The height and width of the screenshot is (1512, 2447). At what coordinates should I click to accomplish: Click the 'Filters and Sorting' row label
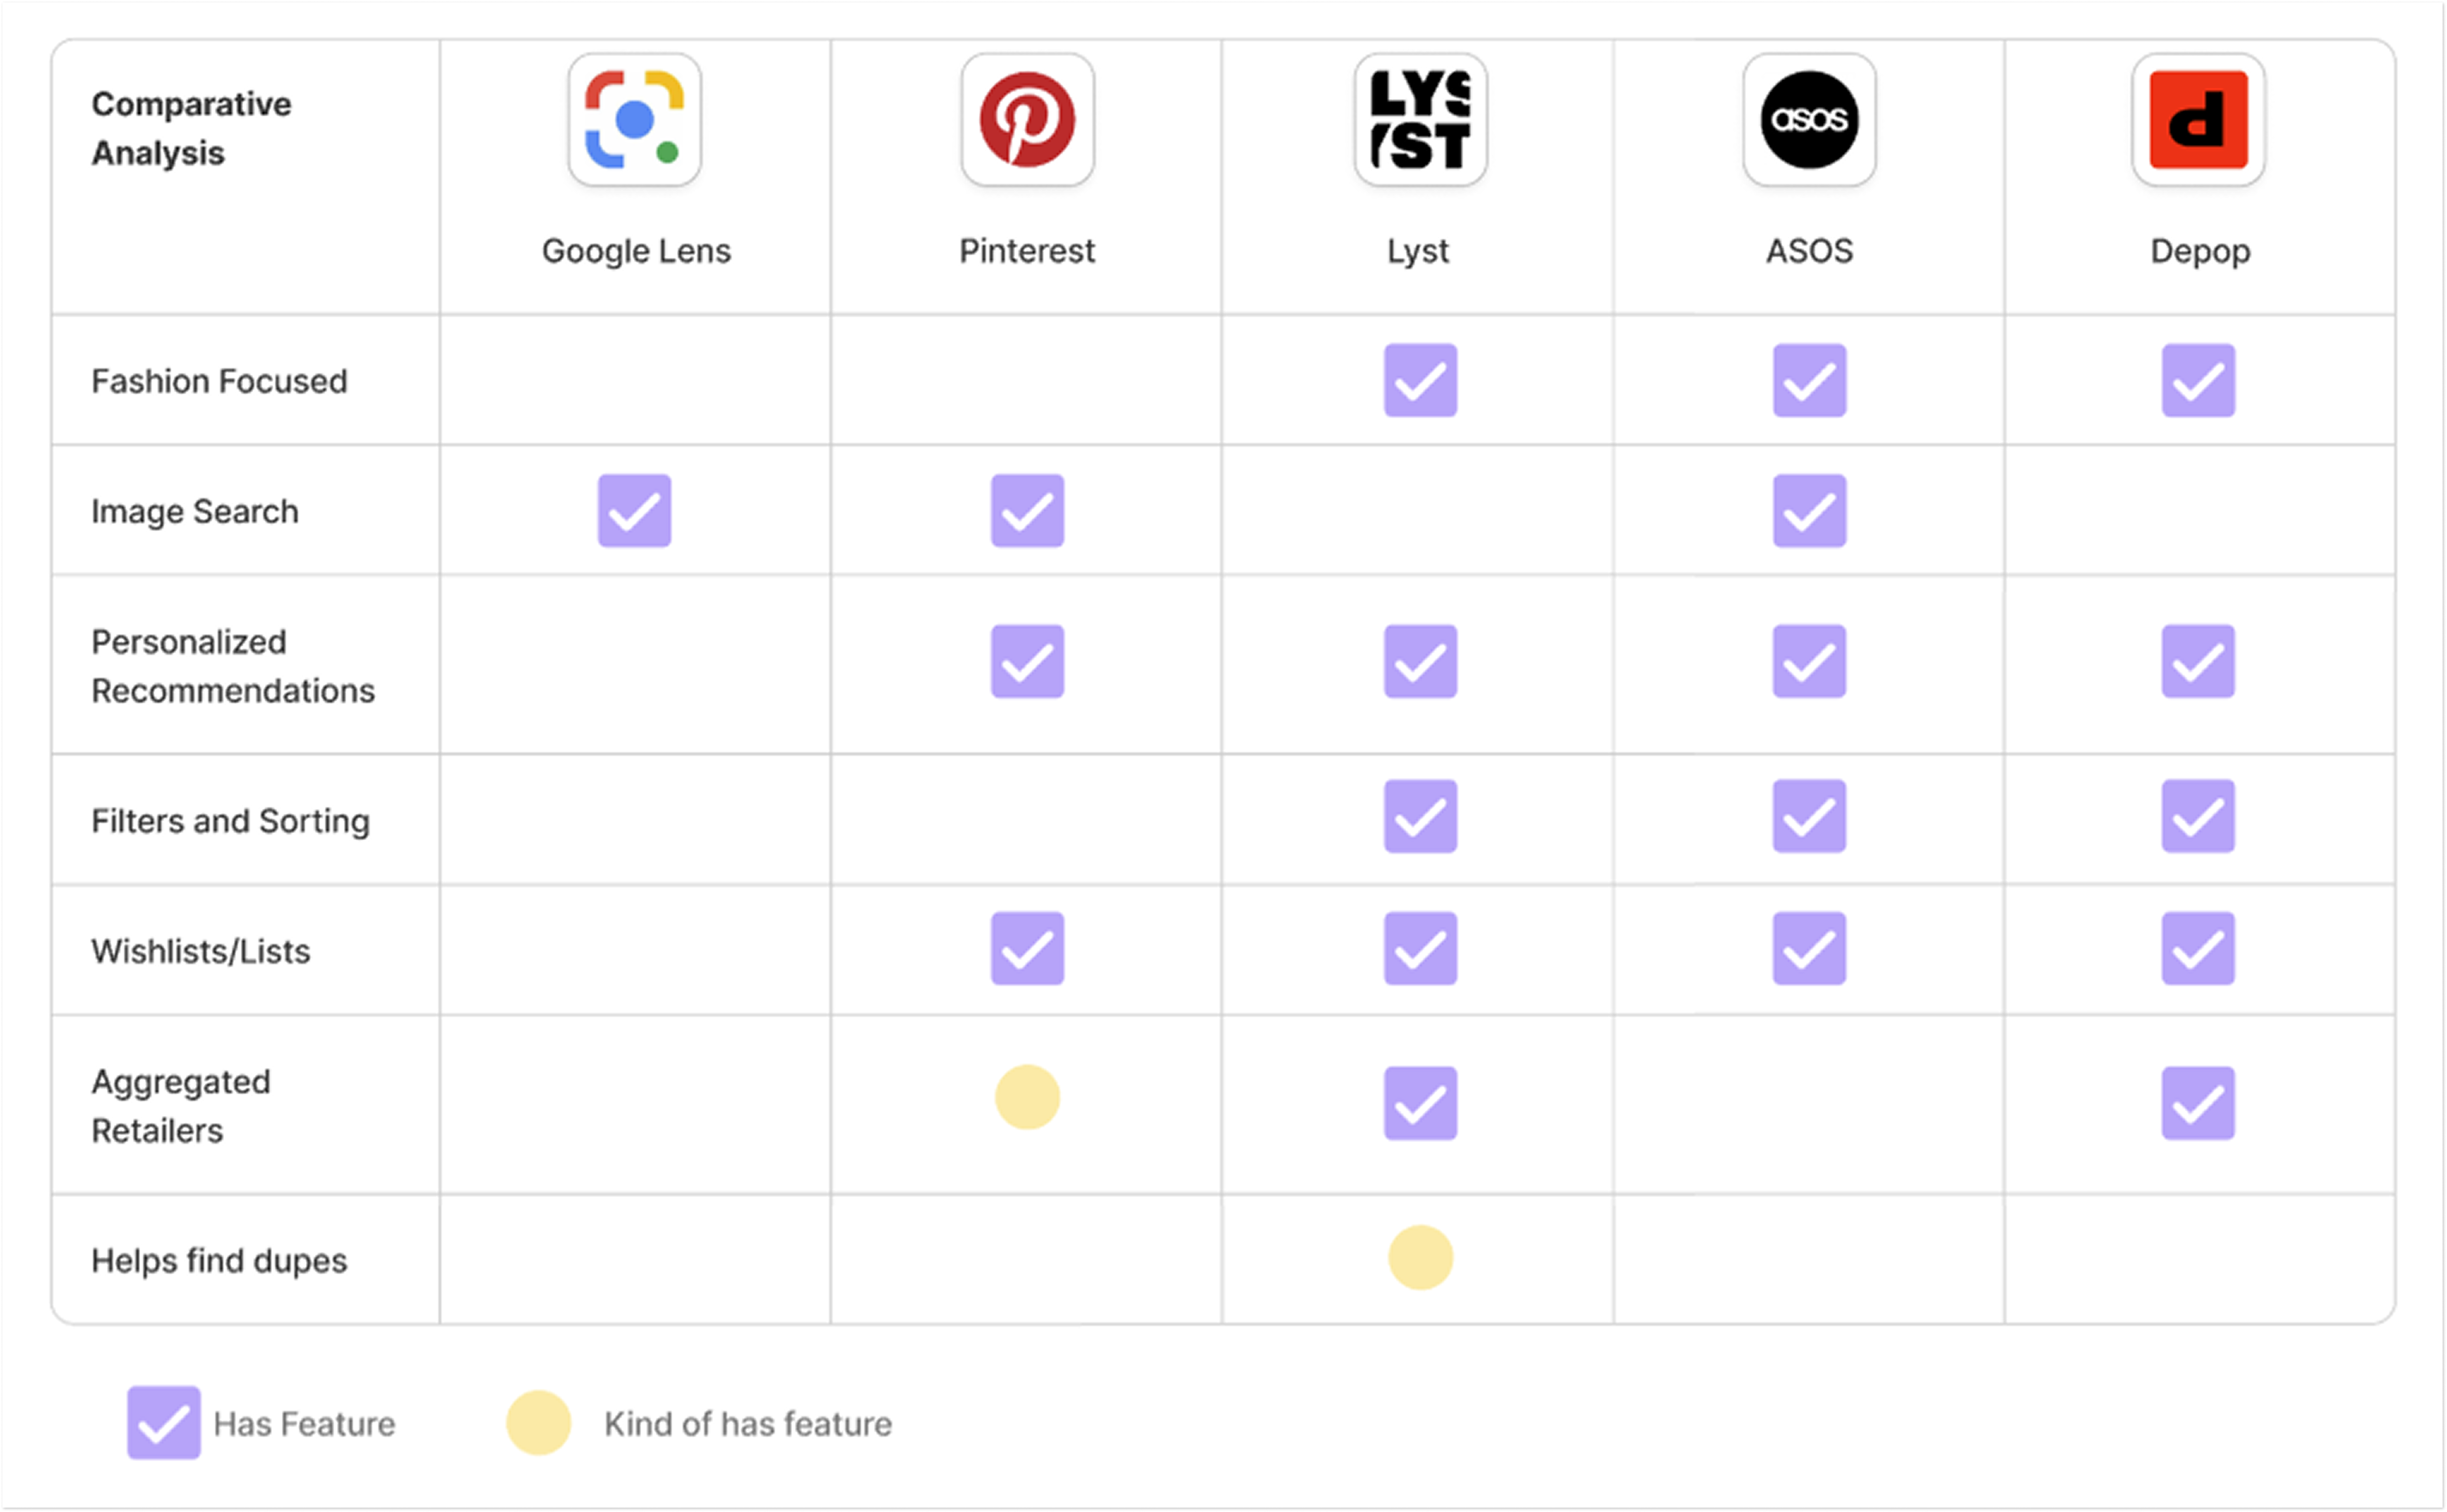coord(230,821)
